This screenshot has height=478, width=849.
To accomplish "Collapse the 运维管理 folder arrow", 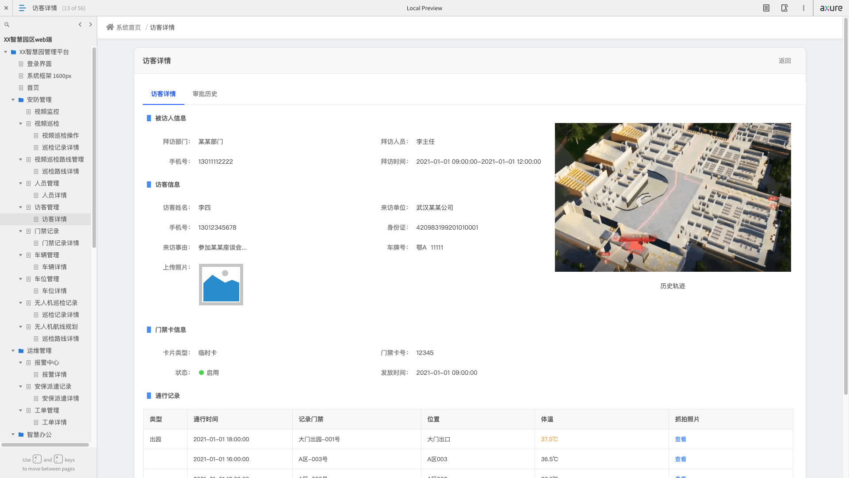I will pos(13,351).
